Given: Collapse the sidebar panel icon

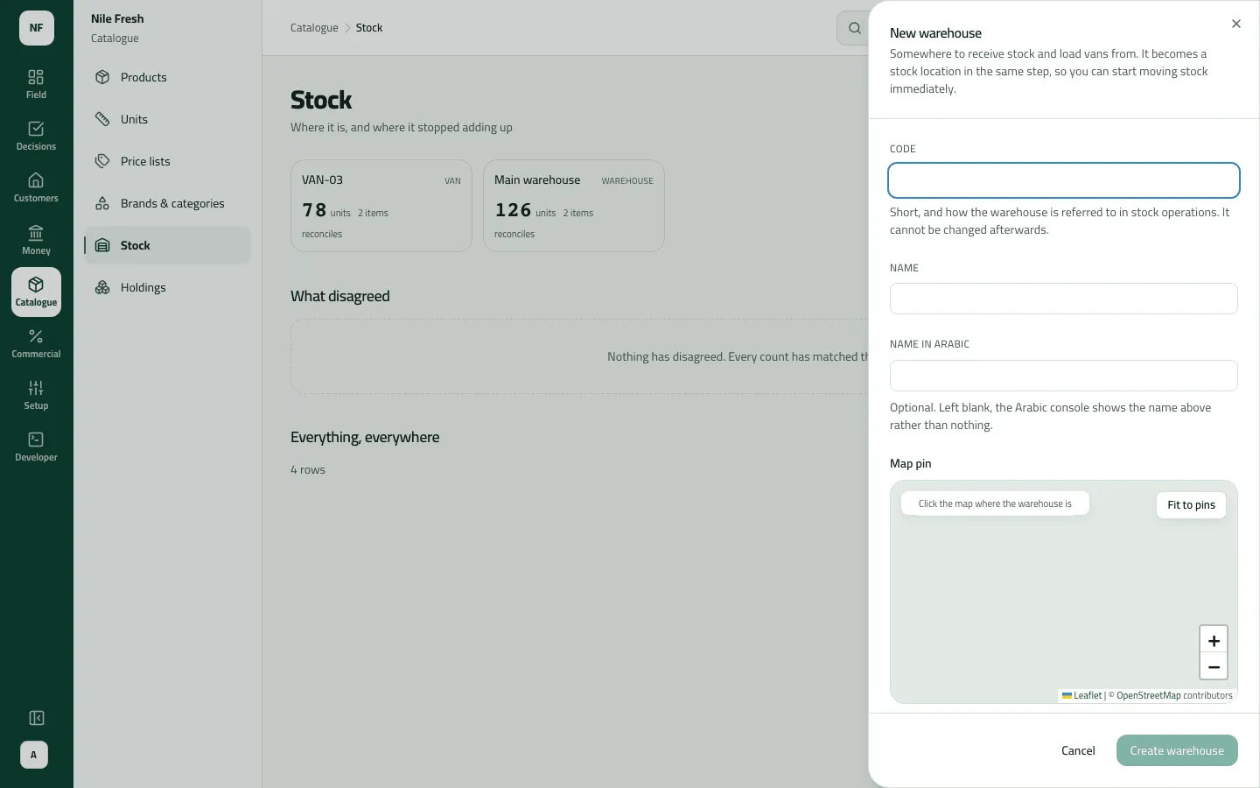Looking at the screenshot, I should [36, 718].
